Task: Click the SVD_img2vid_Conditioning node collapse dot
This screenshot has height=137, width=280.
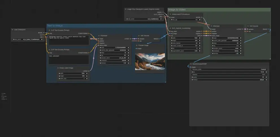Action: coord(170,28)
